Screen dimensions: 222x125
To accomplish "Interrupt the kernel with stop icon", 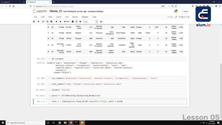I will [72, 22].
